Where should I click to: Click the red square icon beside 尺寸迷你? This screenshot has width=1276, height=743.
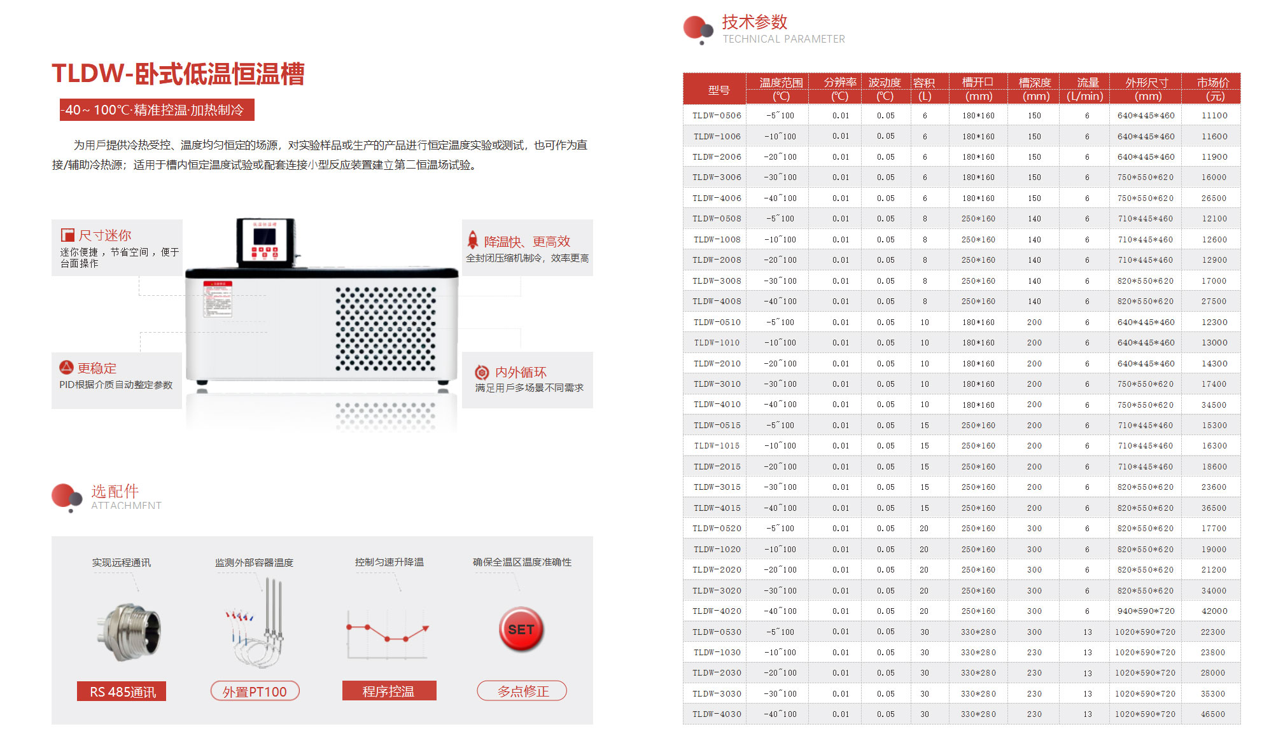point(67,235)
